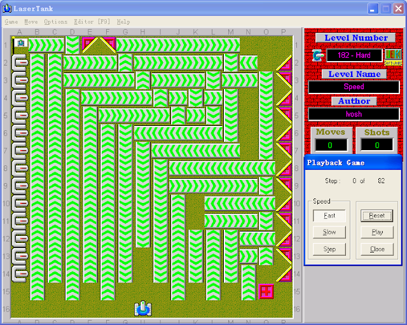This screenshot has width=407, height=325.
Task: Click the mirror in column P row 10
Action: pyautogui.click(x=284, y=204)
